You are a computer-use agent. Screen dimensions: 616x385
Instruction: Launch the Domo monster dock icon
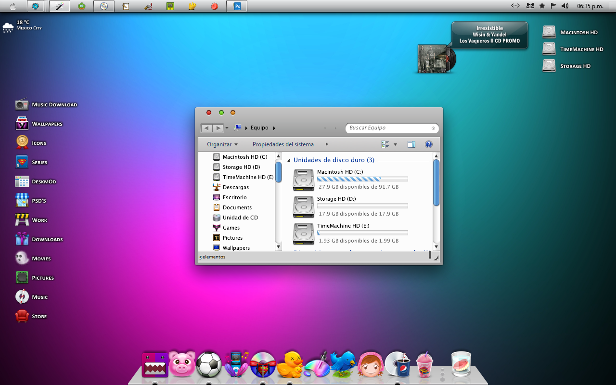pyautogui.click(x=155, y=364)
